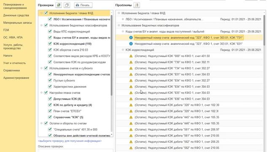270x152 pixels.
Task: Click the checks list vertical scrollbar
Action: (111, 55)
